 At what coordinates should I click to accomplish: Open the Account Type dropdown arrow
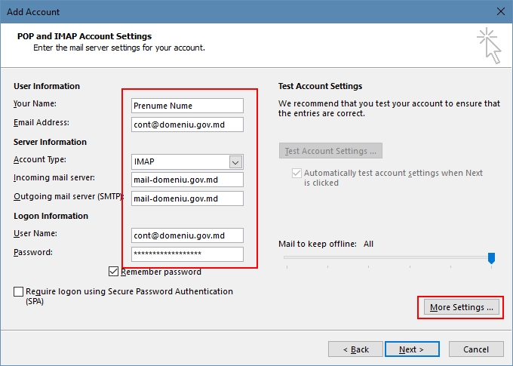click(x=235, y=162)
